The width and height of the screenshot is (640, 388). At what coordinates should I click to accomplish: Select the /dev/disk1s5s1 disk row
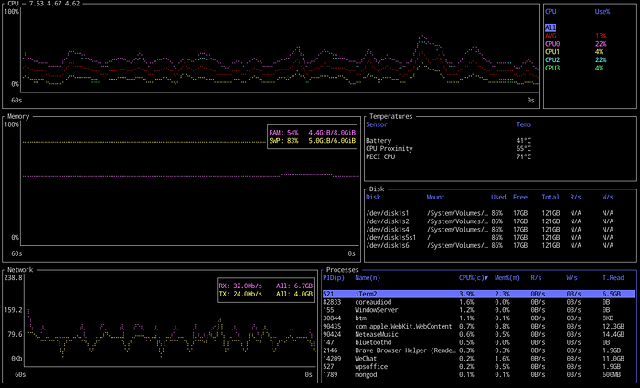tap(490, 238)
